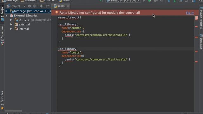Screen dimensions: 203x114
Task: Click the search magnifier icon at top right
Action: point(200,1)
